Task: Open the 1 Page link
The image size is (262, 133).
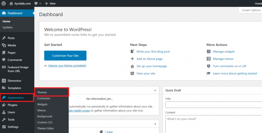Action: coord(108,132)
